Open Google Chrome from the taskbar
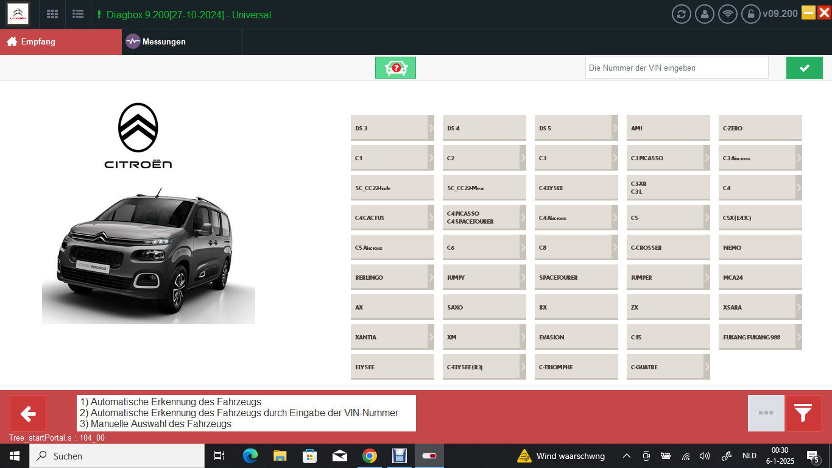 coord(369,456)
